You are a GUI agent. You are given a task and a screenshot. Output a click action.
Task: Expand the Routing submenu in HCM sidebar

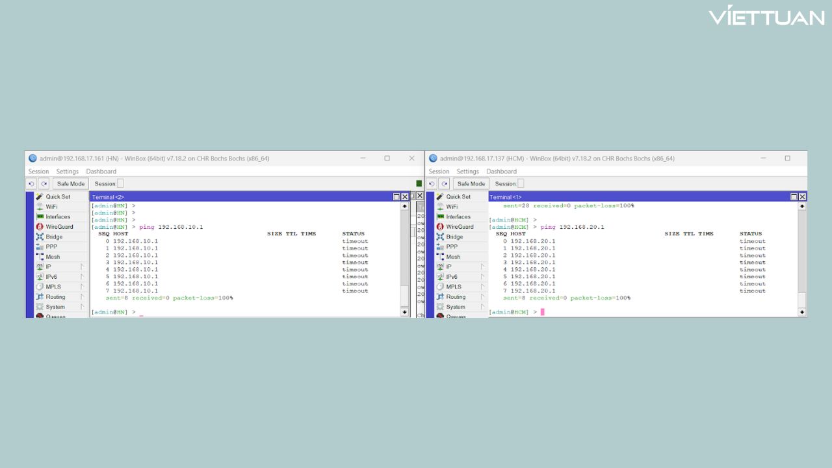click(482, 296)
